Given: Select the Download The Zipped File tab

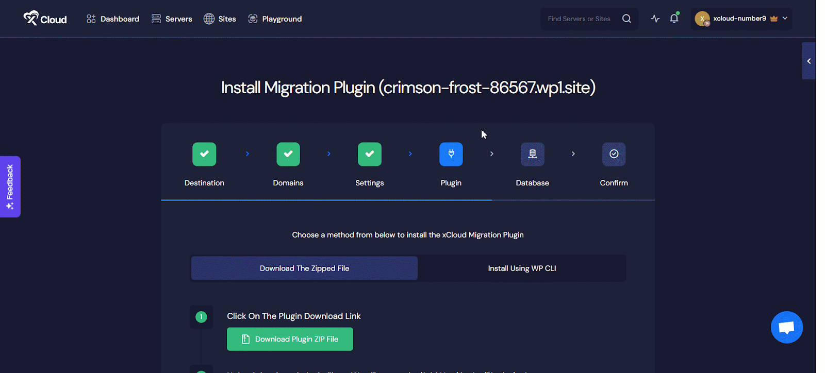Looking at the screenshot, I should tap(304, 268).
